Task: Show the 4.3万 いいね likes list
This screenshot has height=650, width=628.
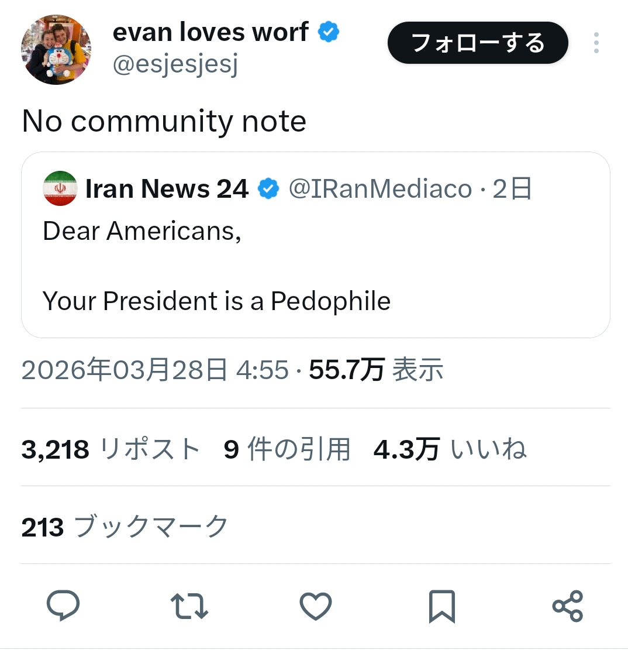Action: click(x=450, y=449)
